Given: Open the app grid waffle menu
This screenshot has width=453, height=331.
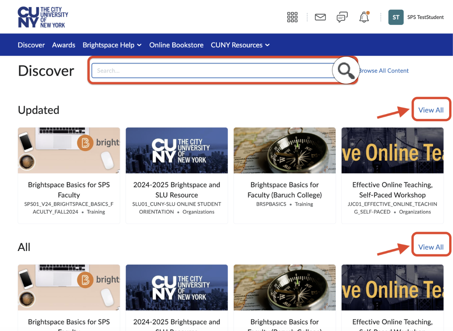Looking at the screenshot, I should coord(292,17).
